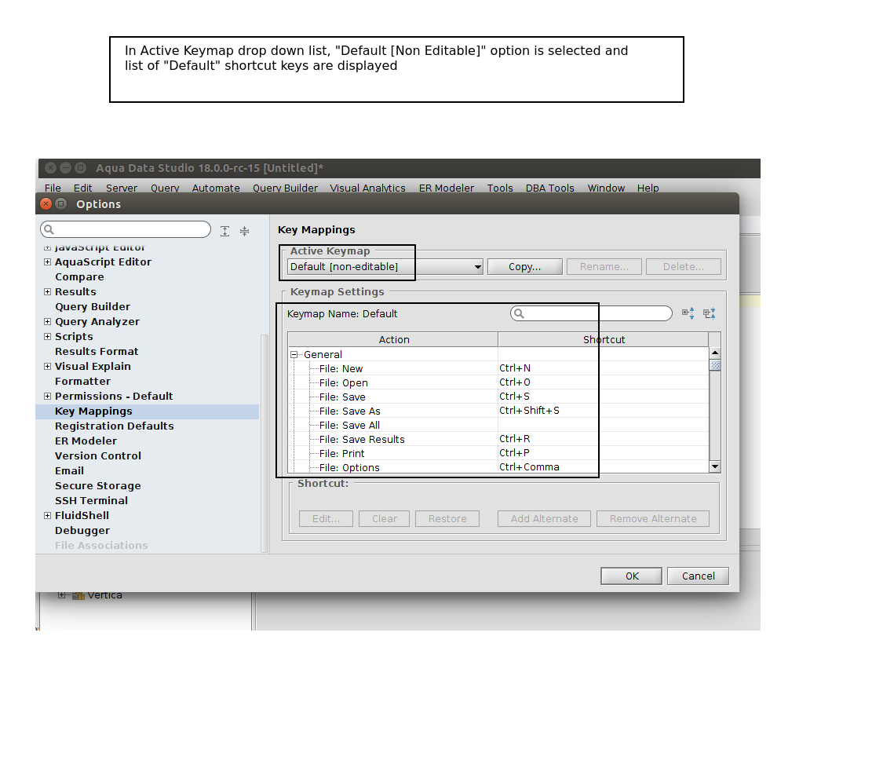Click the Shortcut column header

[604, 339]
